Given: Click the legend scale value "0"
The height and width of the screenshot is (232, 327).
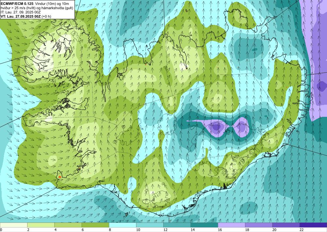Looking at the screenshot, I should [1, 230].
